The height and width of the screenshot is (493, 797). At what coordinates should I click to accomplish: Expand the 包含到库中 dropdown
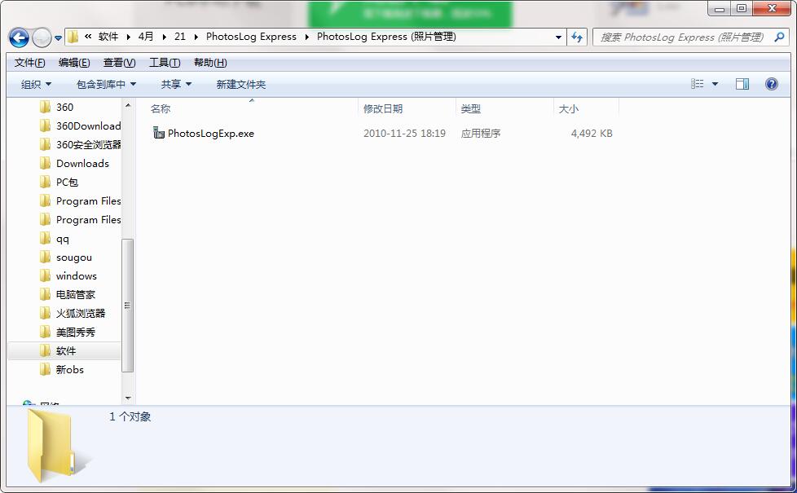(x=106, y=84)
